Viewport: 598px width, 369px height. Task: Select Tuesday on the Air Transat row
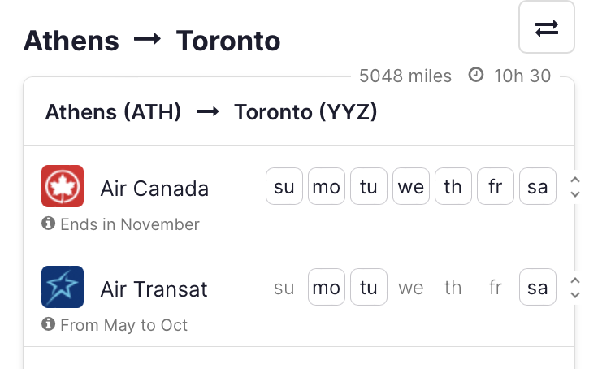[369, 288]
